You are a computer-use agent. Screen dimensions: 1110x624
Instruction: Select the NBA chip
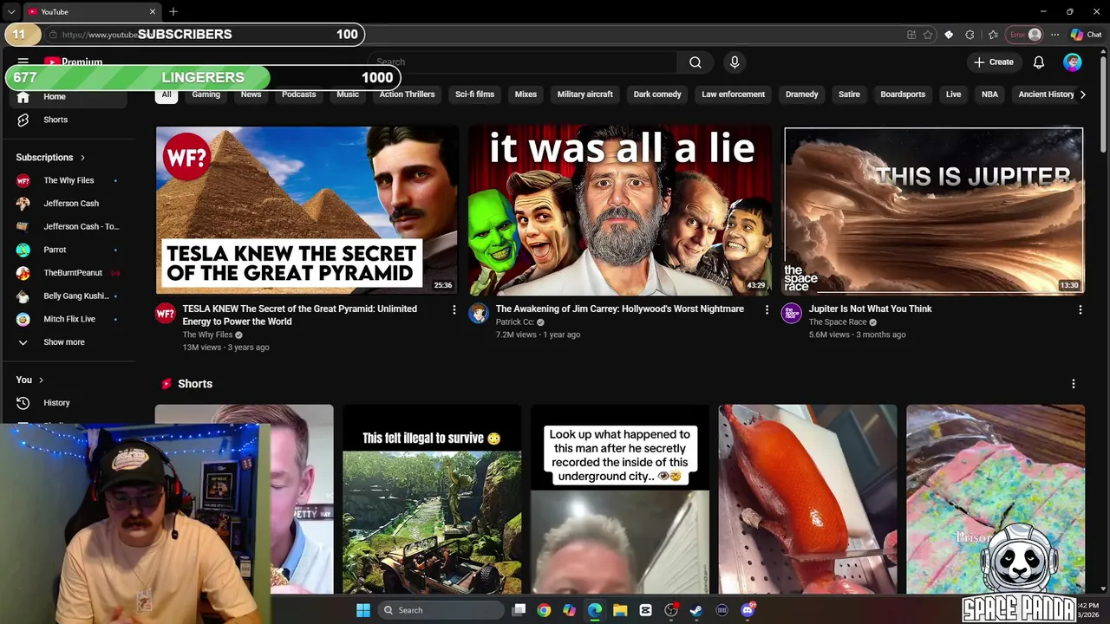point(989,94)
